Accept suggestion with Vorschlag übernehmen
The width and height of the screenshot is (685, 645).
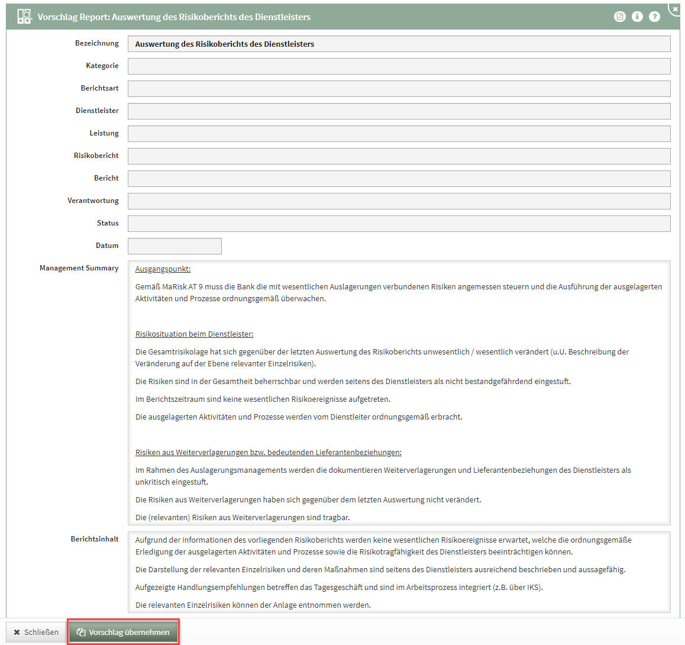[x=123, y=632]
